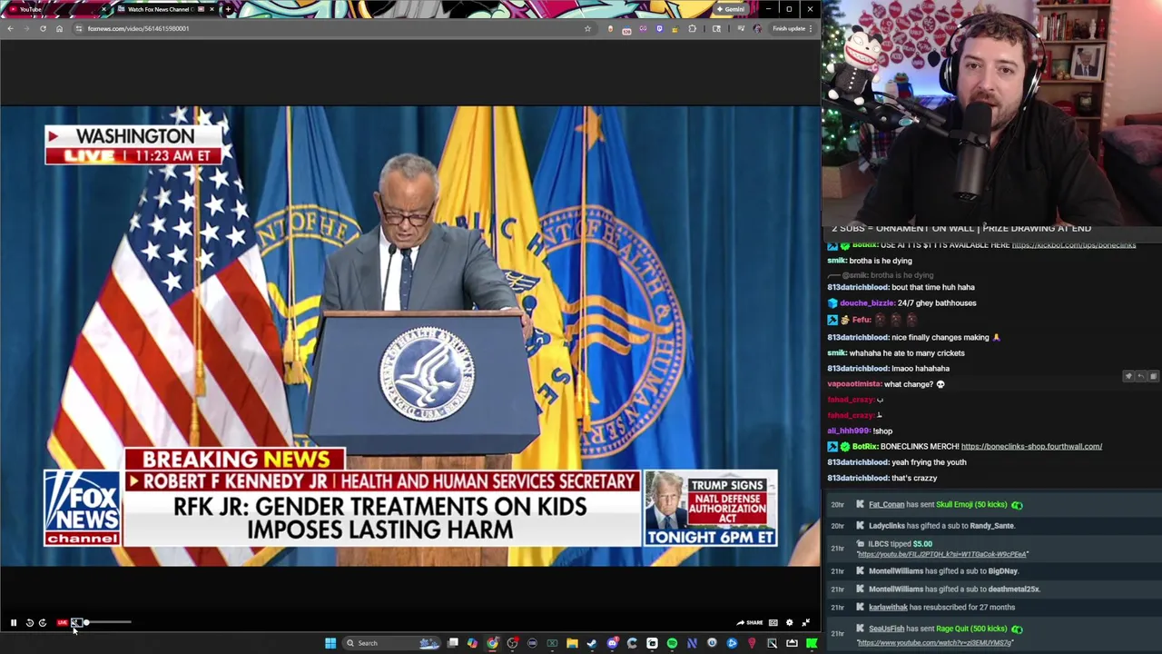
Task: Close the YouTube tab
Action: 103,9
